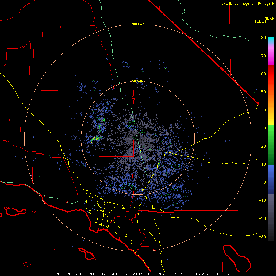276x276 pixels.
Task: Click the 10 value on the dBZ scale
Action: [263, 165]
